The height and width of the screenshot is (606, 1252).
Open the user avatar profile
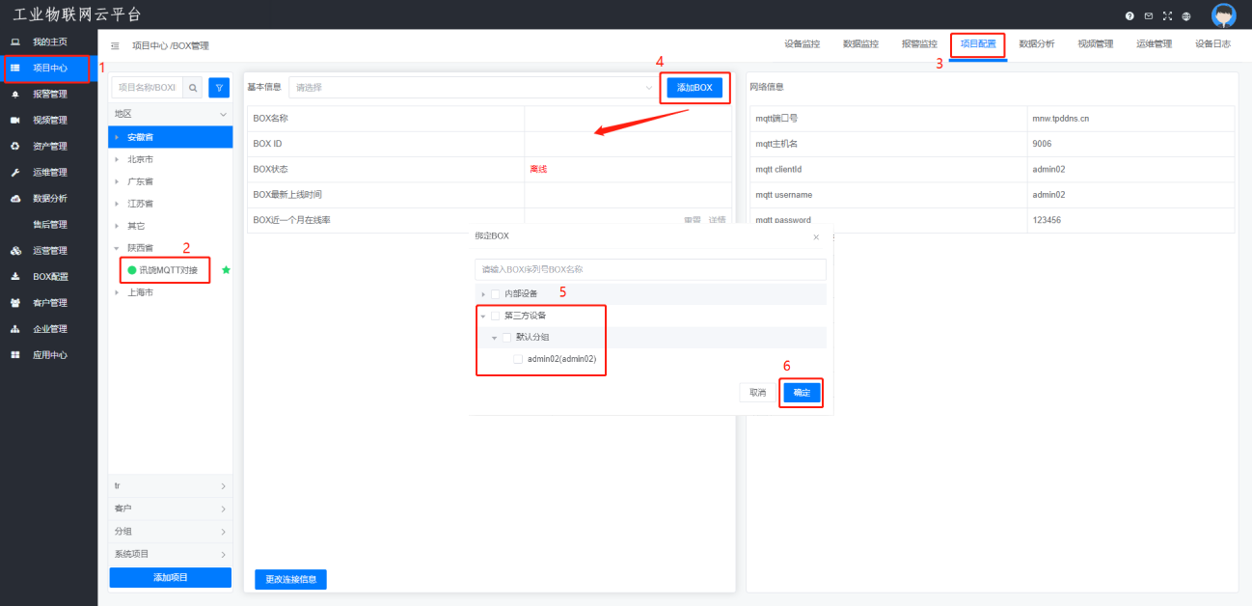(1223, 15)
